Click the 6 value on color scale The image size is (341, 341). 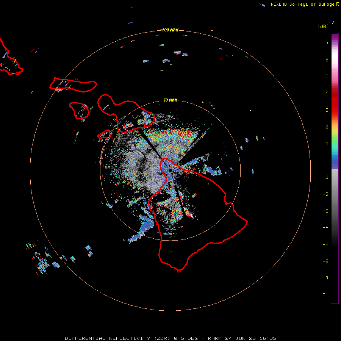point(327,59)
